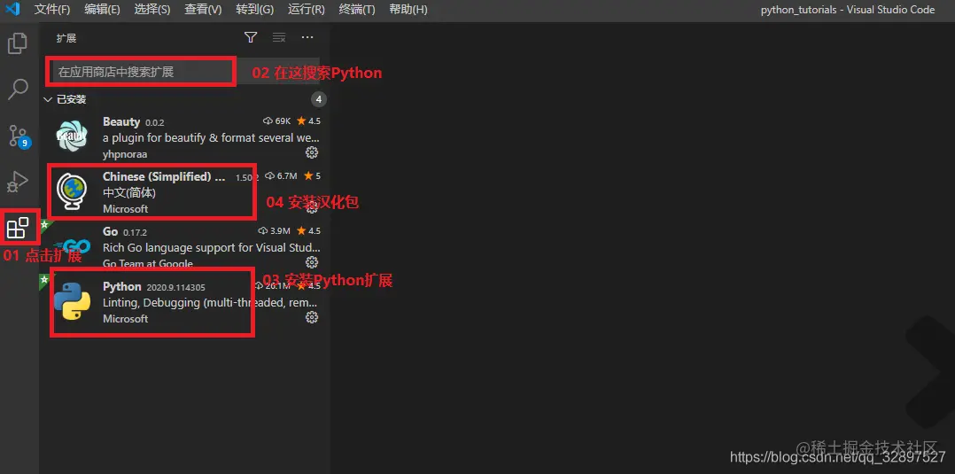
Task: Click the 69K download count for Beauty
Action: [x=277, y=121]
